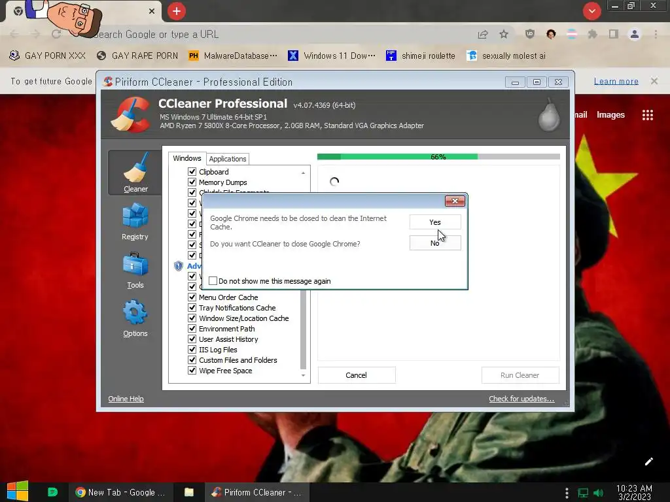670x502 pixels.
Task: Toggle Window Size/Location Cache checkbox
Action: point(192,318)
